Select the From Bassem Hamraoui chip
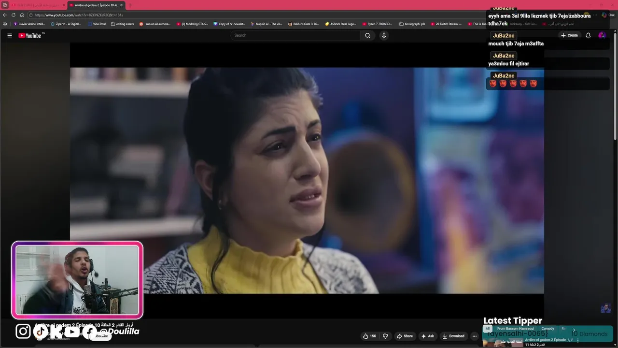Image resolution: width=618 pixels, height=348 pixels. click(516, 329)
